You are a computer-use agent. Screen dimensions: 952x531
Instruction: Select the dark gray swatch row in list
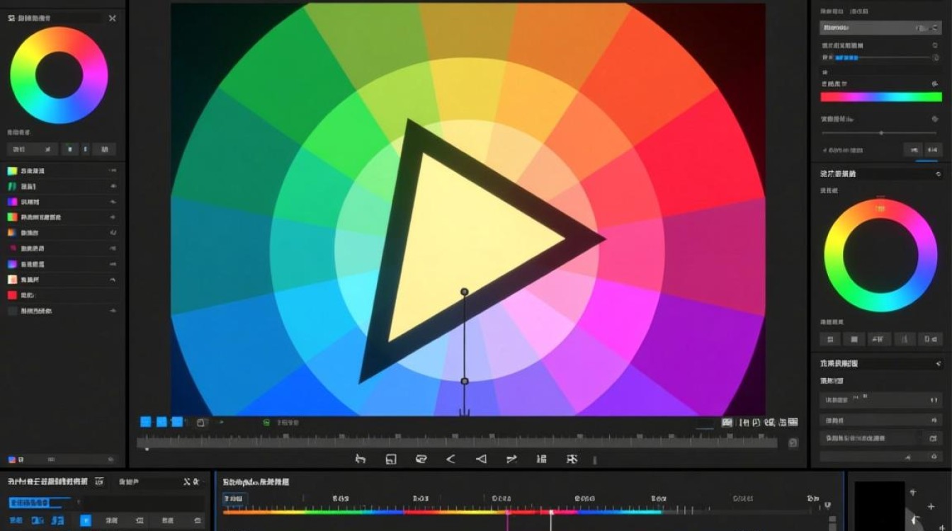pyautogui.click(x=61, y=311)
